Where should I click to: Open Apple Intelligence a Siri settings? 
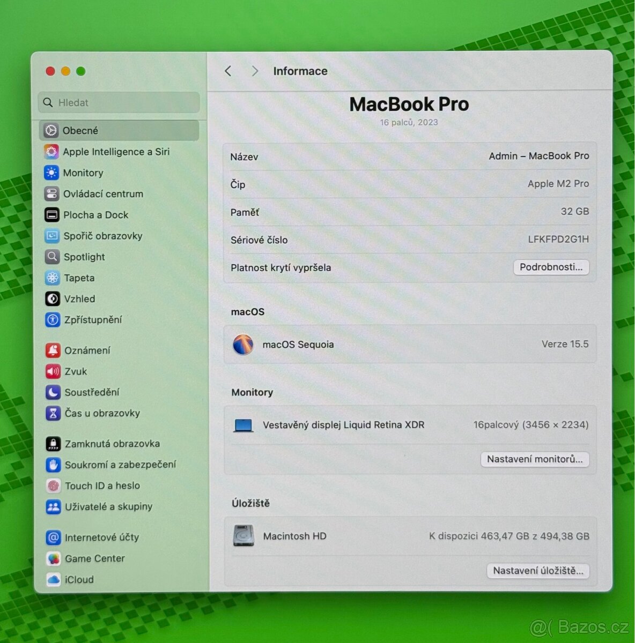pyautogui.click(x=117, y=152)
